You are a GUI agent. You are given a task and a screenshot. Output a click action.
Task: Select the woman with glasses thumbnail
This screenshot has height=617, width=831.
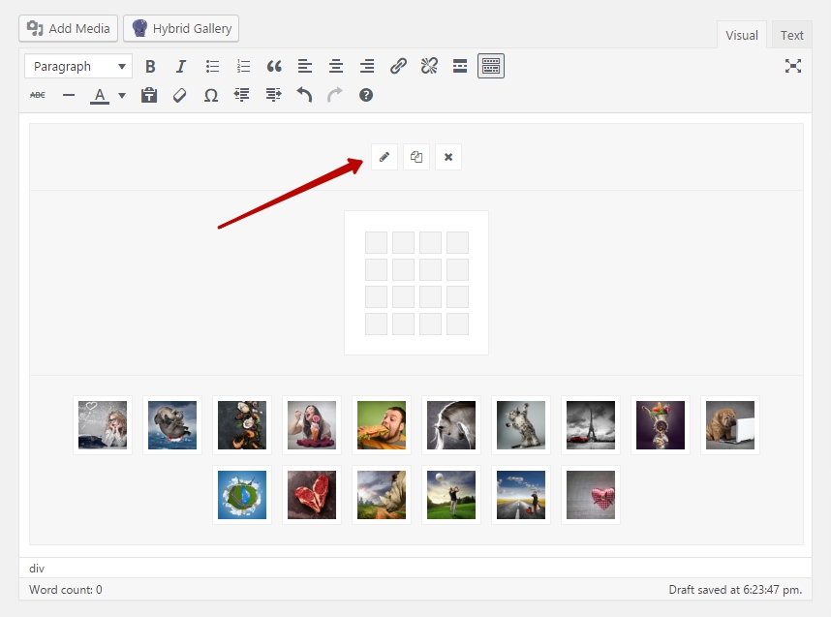click(103, 425)
